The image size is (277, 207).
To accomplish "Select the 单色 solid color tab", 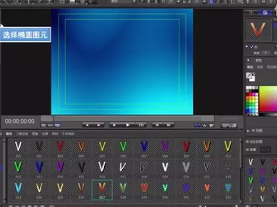I will pyautogui.click(x=250, y=67).
